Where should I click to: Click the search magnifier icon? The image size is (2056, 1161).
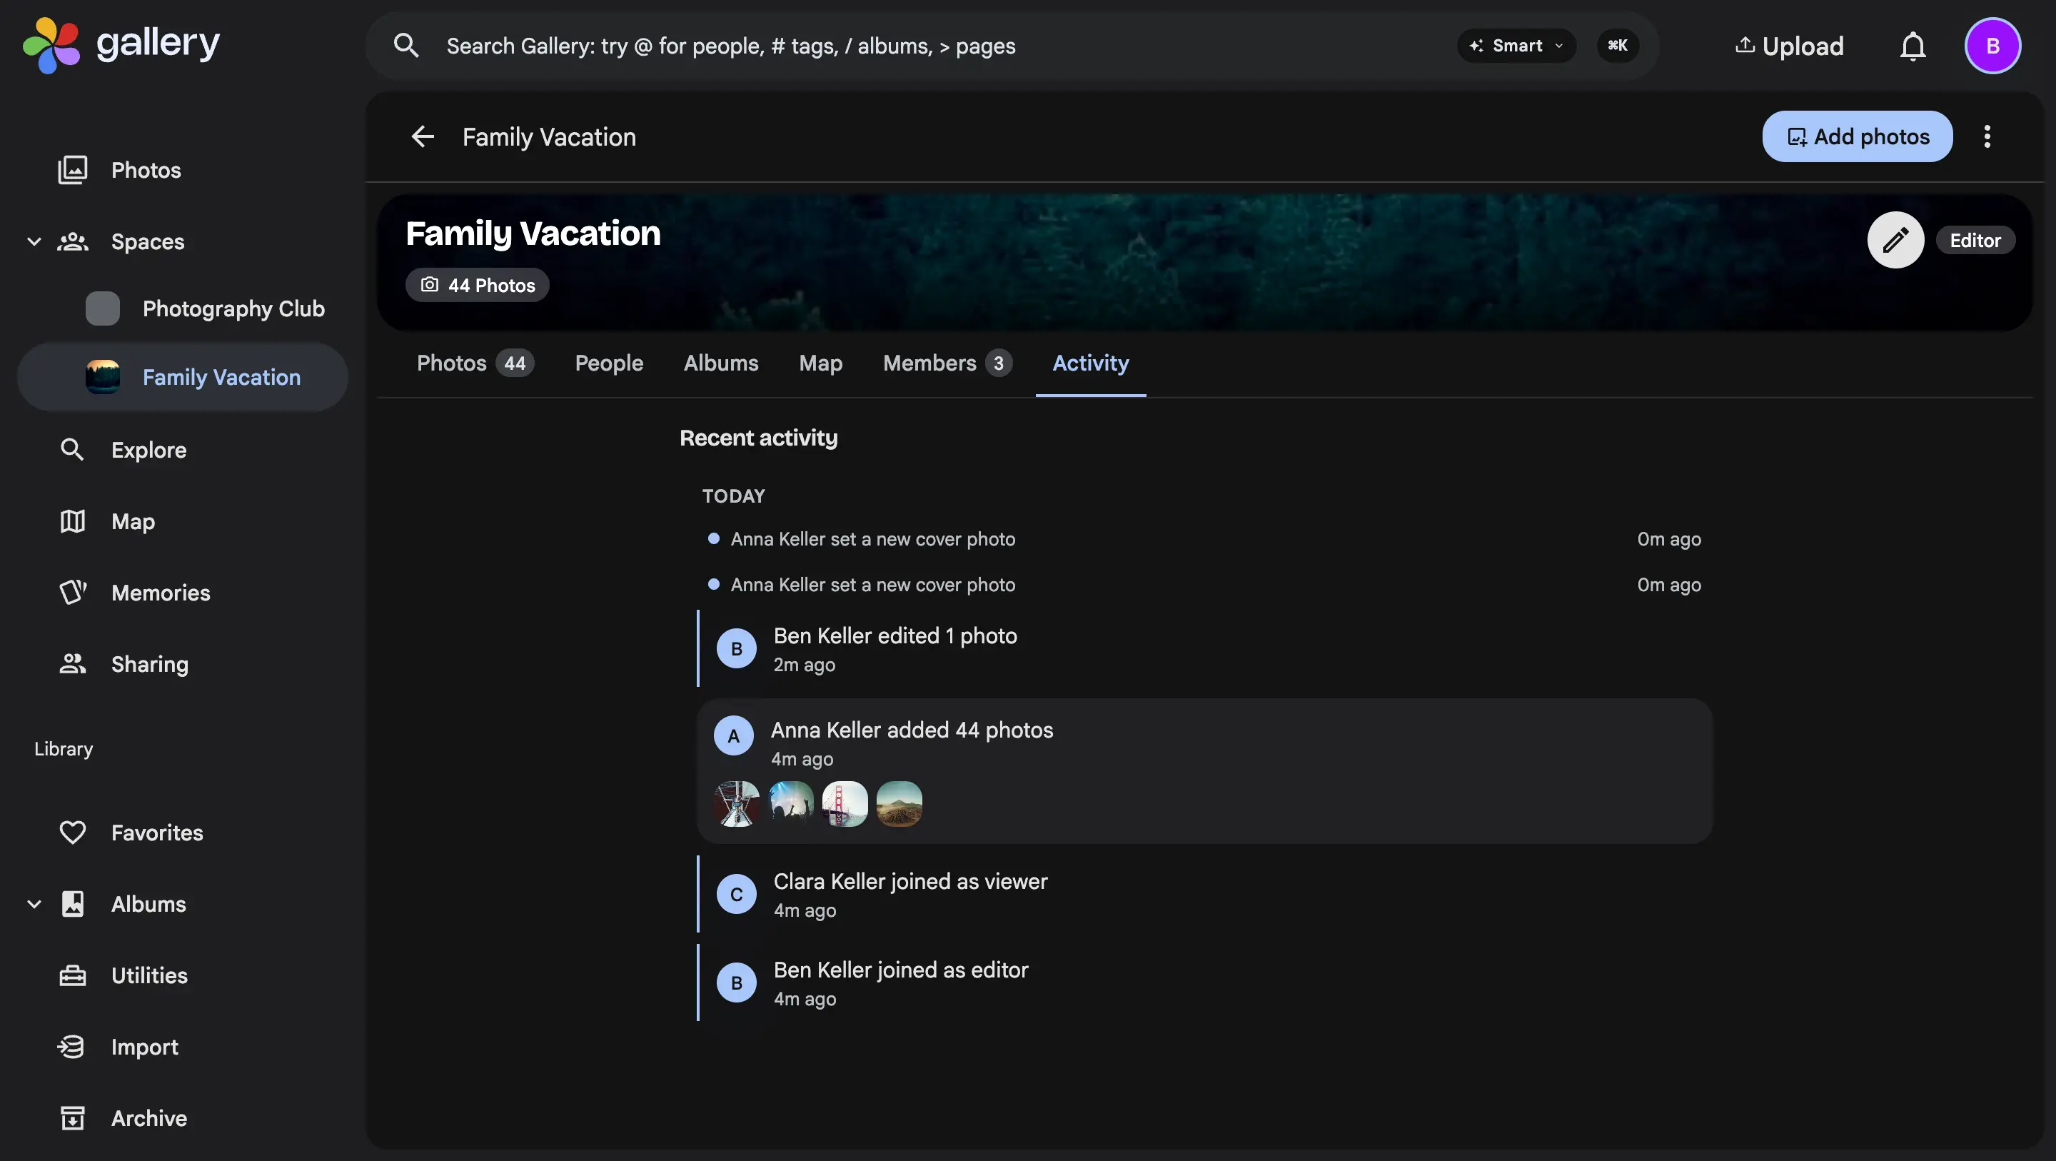tap(406, 46)
